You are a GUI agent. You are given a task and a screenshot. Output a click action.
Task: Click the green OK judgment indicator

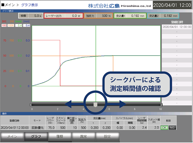pos(164,128)
